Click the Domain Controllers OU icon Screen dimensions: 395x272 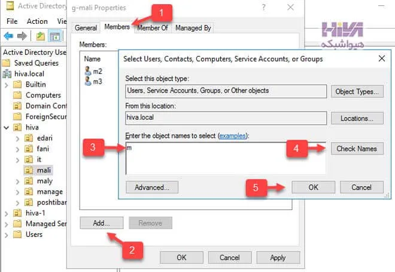point(17,106)
